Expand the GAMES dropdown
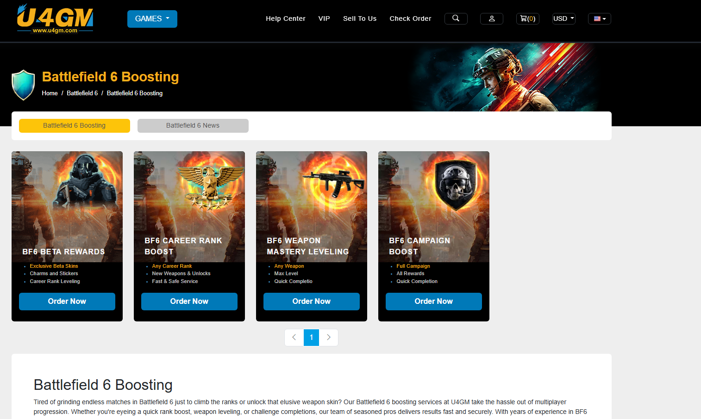 (152, 19)
